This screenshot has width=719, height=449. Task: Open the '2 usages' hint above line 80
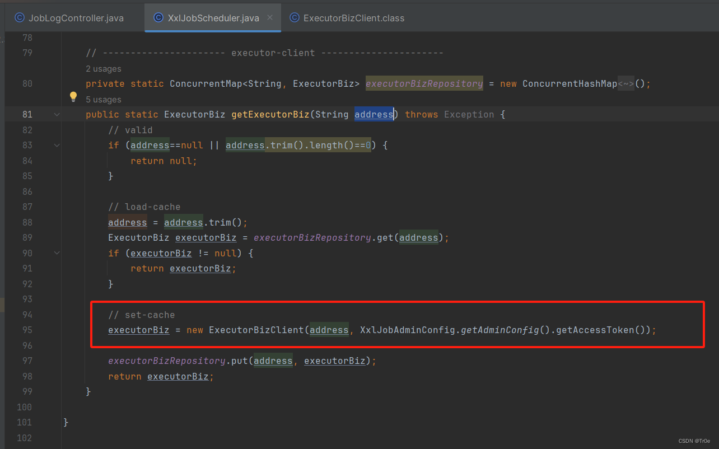tap(104, 68)
